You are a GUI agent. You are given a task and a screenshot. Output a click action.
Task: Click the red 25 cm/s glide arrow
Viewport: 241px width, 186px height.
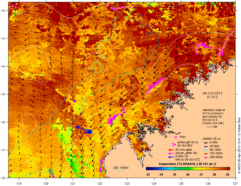171,150
